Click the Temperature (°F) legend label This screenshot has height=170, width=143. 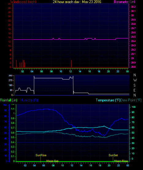[x=108, y=100]
